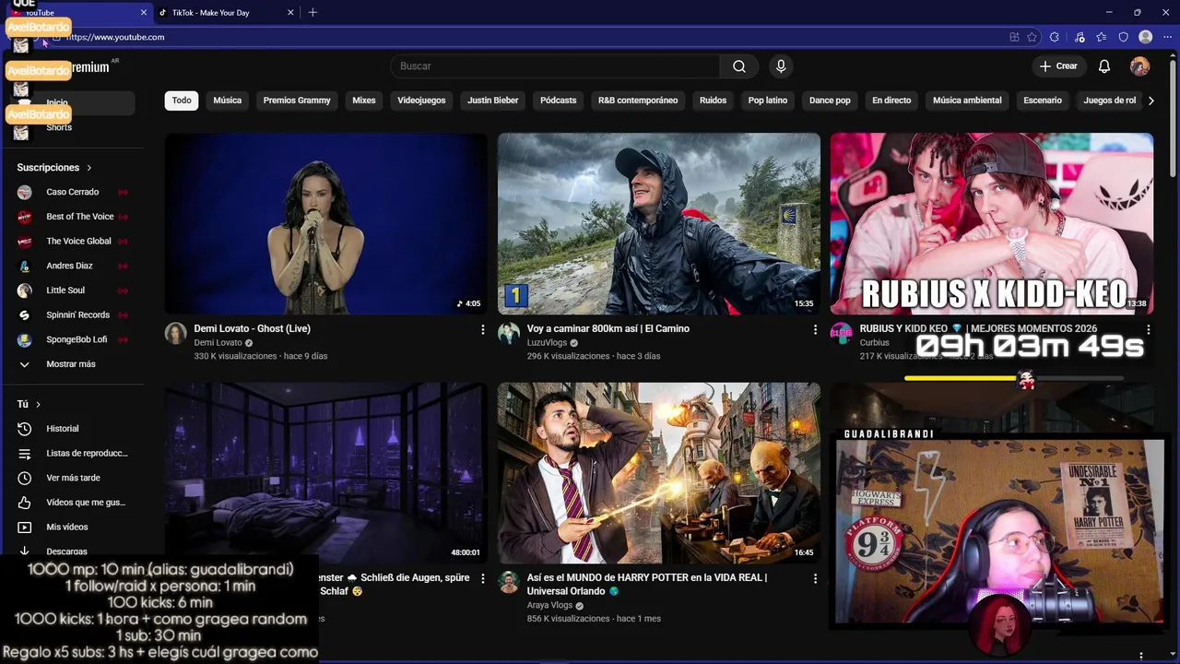Add page to favorites star icon
This screenshot has height=664, width=1180.
(x=1032, y=37)
